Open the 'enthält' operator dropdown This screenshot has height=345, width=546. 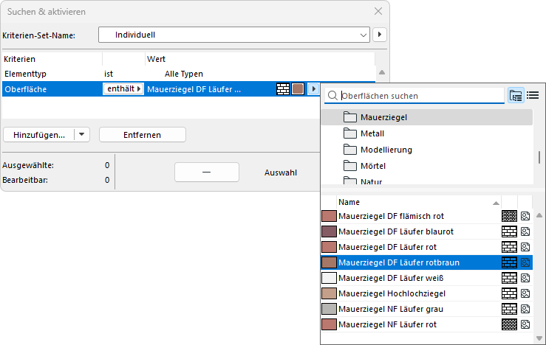coord(123,89)
